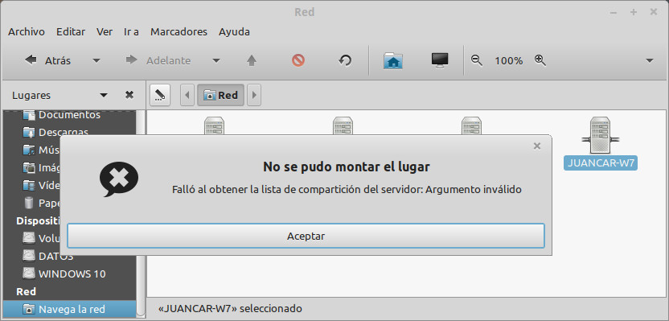Select the Volumen drive in sidebar
This screenshot has width=669, height=321.
tap(42, 238)
